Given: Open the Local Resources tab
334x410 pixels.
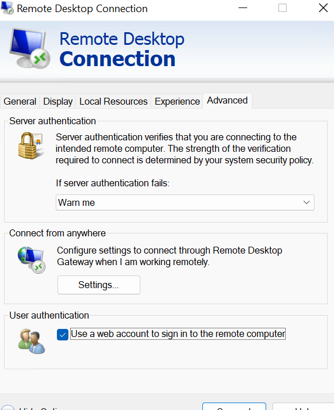Looking at the screenshot, I should pyautogui.click(x=113, y=101).
